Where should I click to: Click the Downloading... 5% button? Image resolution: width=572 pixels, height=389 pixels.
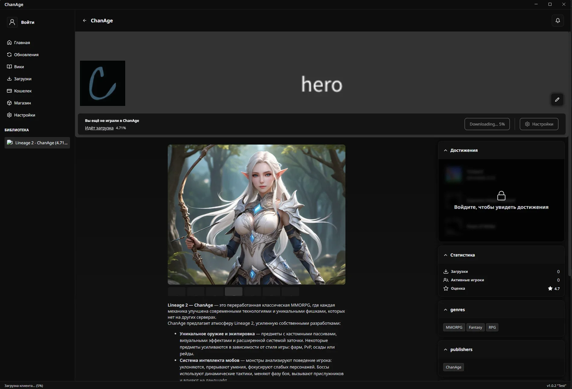[x=487, y=124]
